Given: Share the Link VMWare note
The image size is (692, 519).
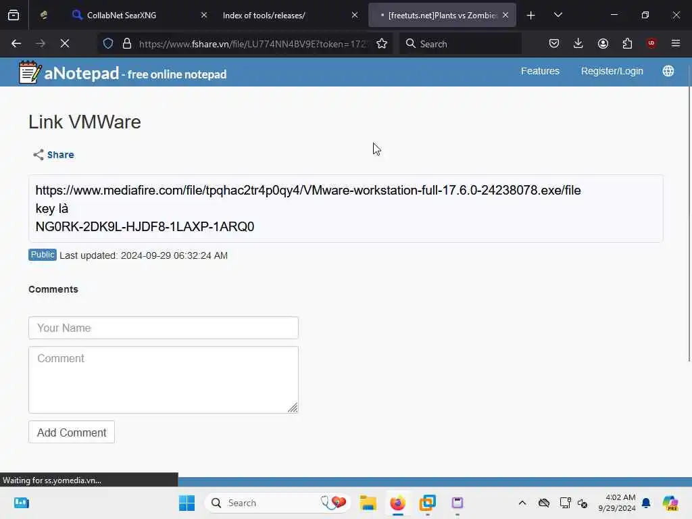Looking at the screenshot, I should coord(54,155).
